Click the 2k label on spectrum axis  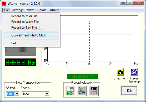point(89,63)
